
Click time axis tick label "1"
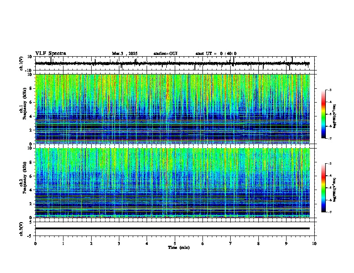tap(63, 244)
